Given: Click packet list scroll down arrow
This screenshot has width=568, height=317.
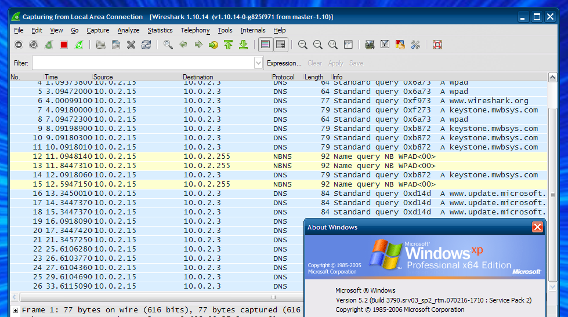Looking at the screenshot, I should coord(552,287).
